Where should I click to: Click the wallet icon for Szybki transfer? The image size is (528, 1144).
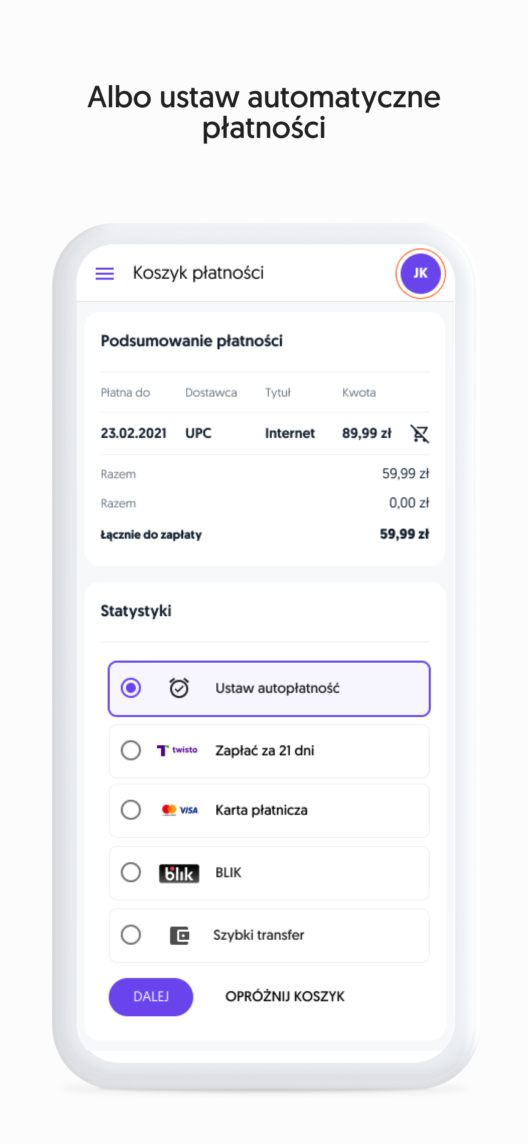[180, 935]
